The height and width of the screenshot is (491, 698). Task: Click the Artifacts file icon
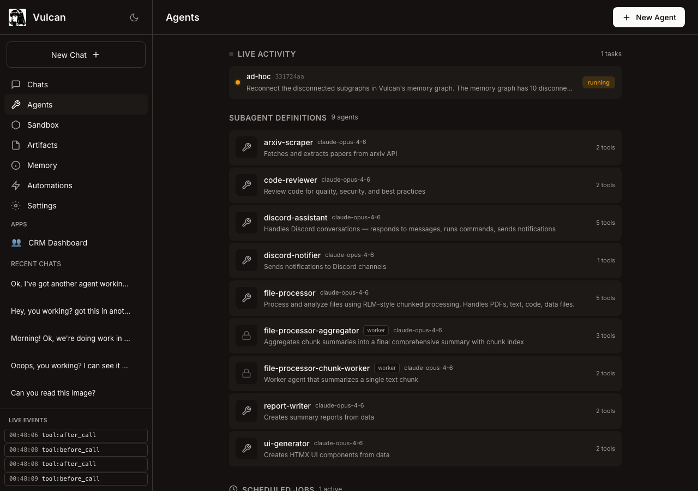(x=16, y=145)
